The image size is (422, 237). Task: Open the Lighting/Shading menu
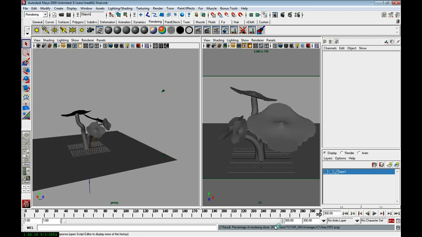coord(120,8)
